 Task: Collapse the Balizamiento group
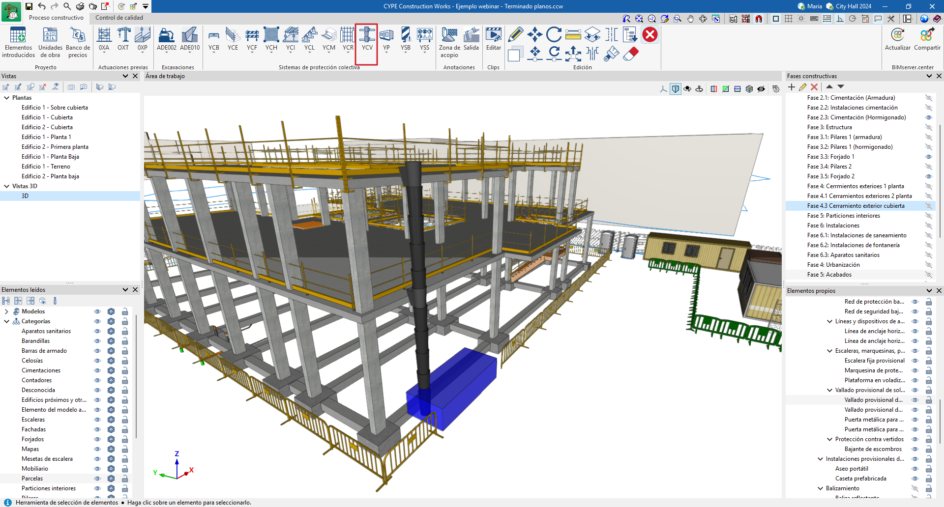[820, 488]
